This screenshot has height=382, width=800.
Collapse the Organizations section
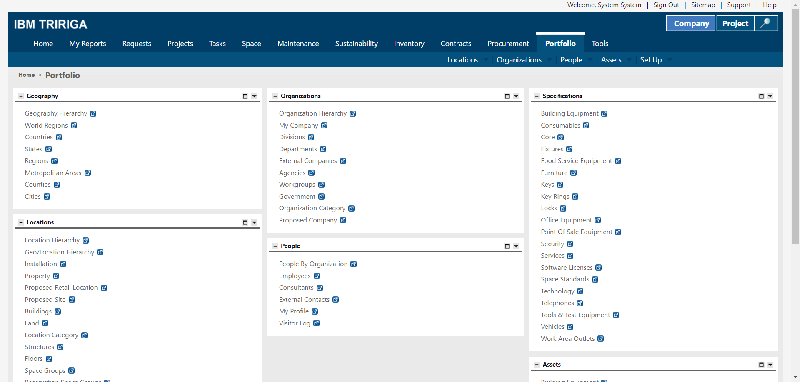tap(275, 96)
